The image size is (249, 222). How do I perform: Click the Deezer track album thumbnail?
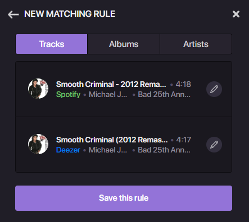[x=38, y=144]
